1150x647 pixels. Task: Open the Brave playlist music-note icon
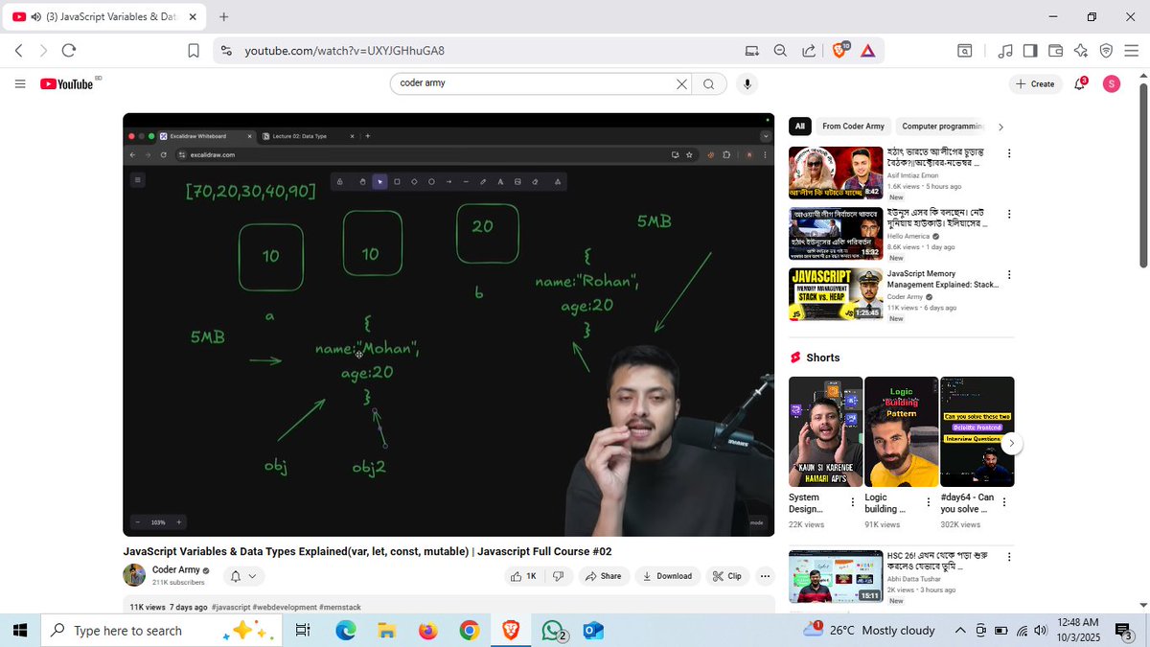point(1005,51)
